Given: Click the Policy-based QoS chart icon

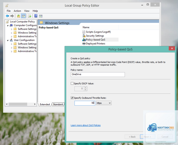Looking at the screenshot, I should click(84, 40).
